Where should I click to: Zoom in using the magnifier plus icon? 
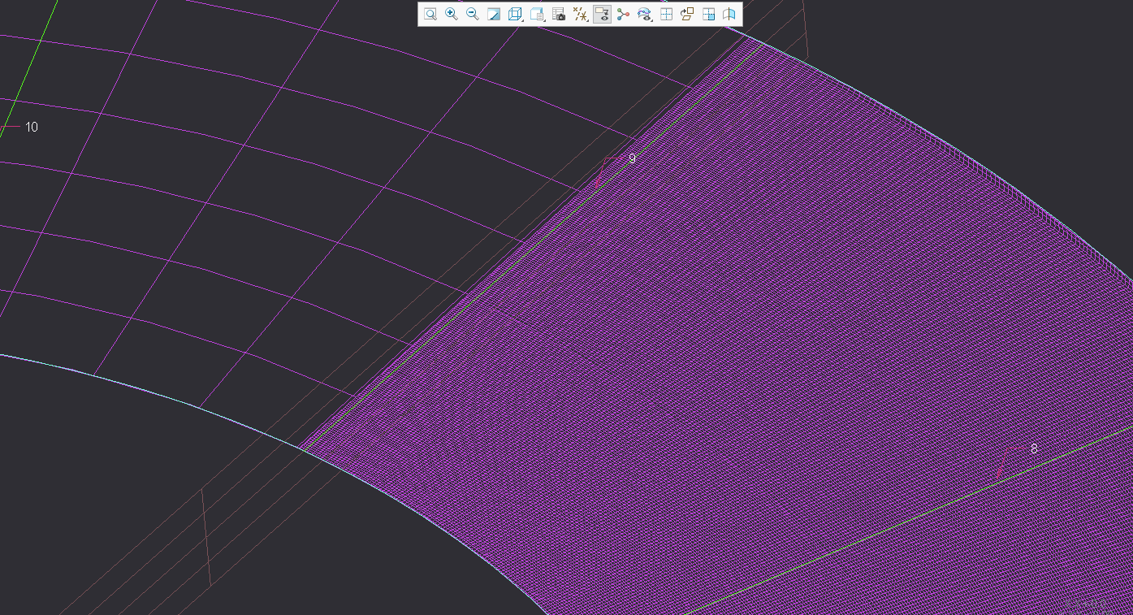tap(451, 14)
